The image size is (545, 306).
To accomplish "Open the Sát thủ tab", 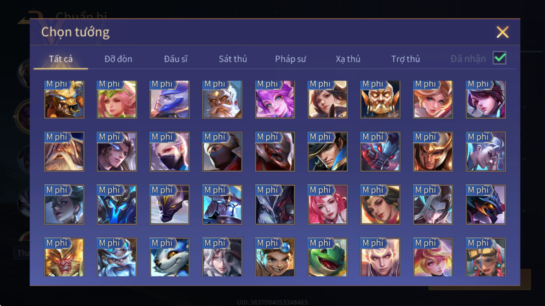I will 233,59.
